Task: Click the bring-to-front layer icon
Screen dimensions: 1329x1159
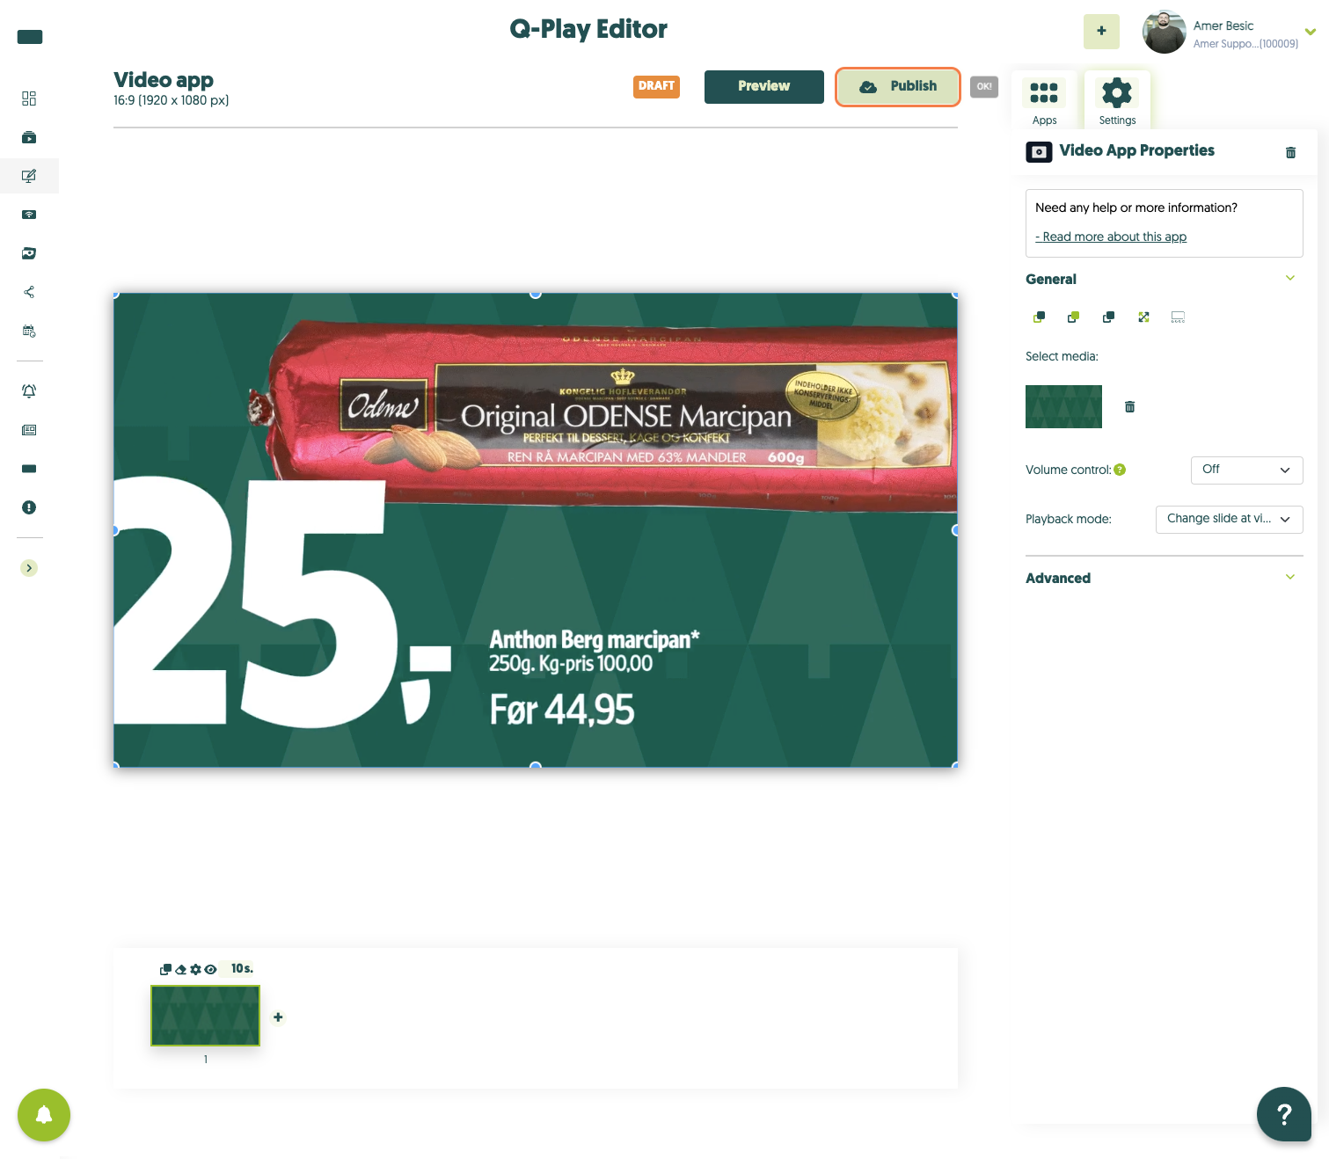Action: click(x=1073, y=317)
